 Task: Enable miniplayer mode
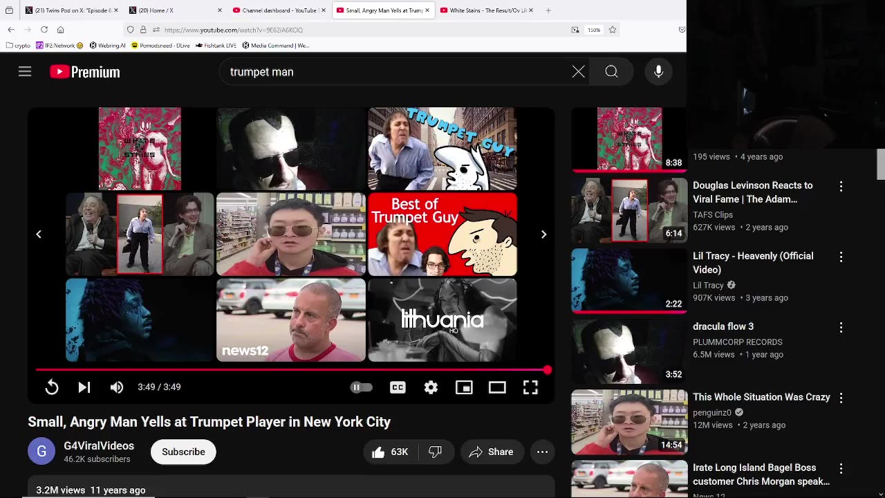pos(464,387)
